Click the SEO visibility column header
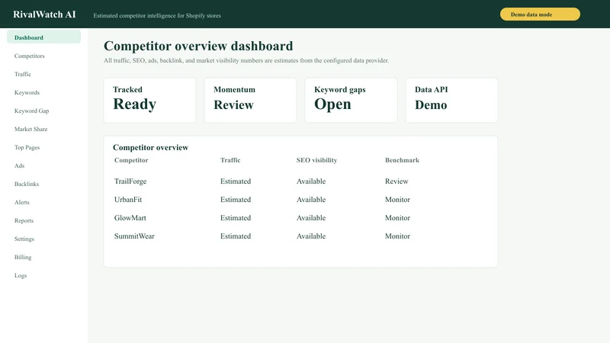Screen dimensions: 610x343 pyautogui.click(x=316, y=160)
